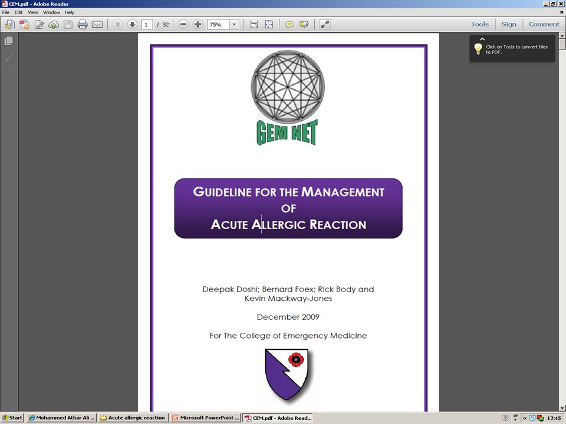Viewport: 566px width, 424px height.
Task: Click the edit/sign document toolbar icon
Action: pyautogui.click(x=39, y=25)
